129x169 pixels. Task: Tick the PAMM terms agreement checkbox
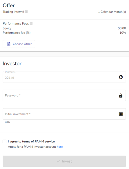coord(4,142)
